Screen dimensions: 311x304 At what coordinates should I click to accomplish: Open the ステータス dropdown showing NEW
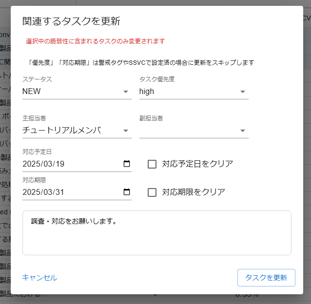click(77, 92)
